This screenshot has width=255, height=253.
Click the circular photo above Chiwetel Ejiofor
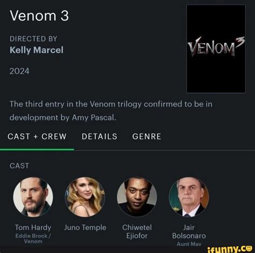pyautogui.click(x=137, y=197)
